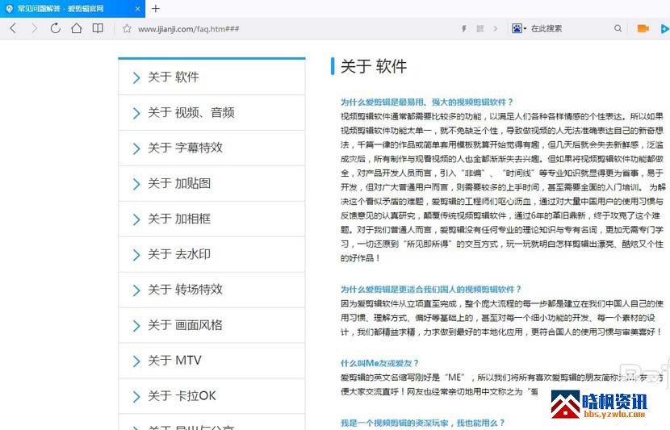
Task: Click the blue play icon at toolbar edge
Action: click(x=665, y=28)
